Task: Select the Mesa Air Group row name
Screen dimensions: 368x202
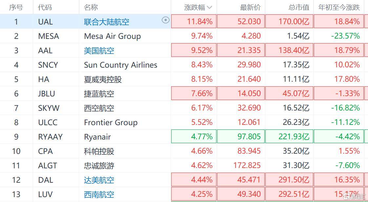Action: (112, 36)
